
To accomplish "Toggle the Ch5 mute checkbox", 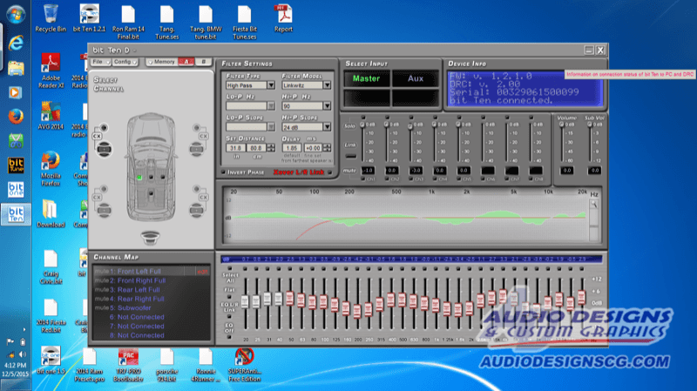I will [x=459, y=179].
